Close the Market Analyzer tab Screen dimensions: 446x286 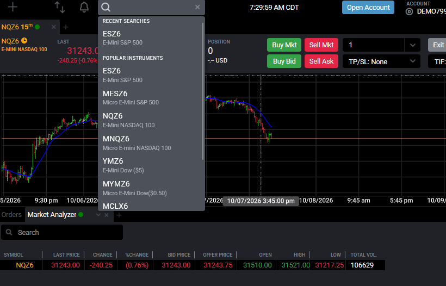107,215
